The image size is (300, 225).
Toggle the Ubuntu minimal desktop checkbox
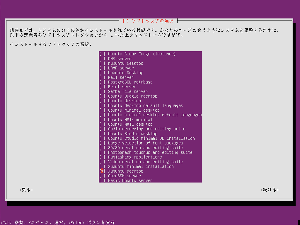[102, 110]
